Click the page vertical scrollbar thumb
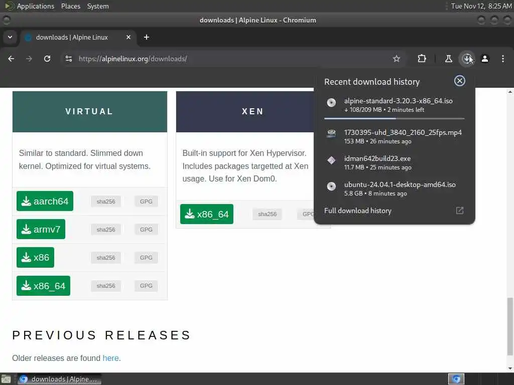Viewport: 514px width, 385px height. pyautogui.click(x=510, y=326)
